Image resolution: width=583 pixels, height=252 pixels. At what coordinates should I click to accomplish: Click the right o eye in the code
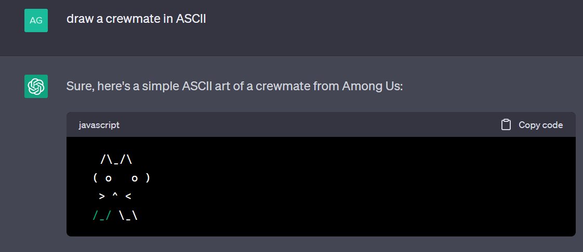click(x=135, y=178)
